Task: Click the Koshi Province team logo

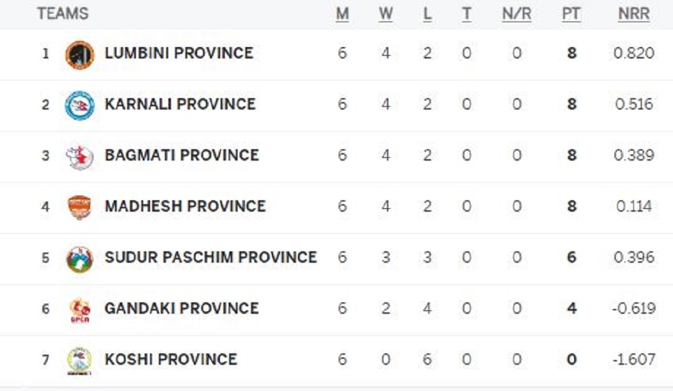Action: (x=80, y=361)
